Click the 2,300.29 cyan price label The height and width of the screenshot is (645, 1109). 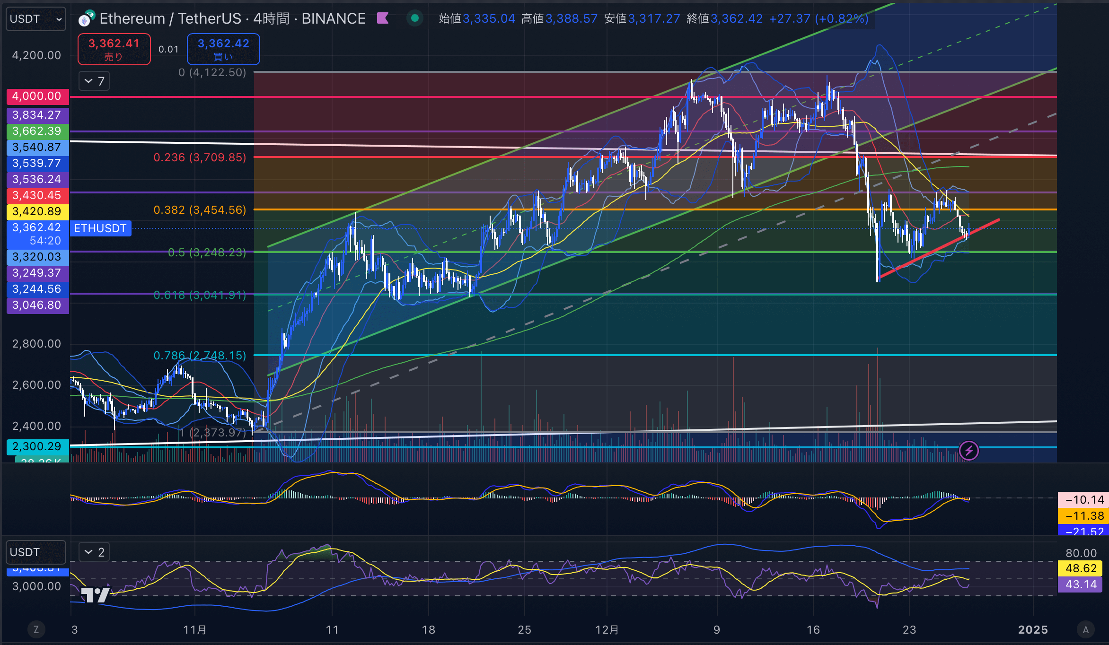click(37, 446)
